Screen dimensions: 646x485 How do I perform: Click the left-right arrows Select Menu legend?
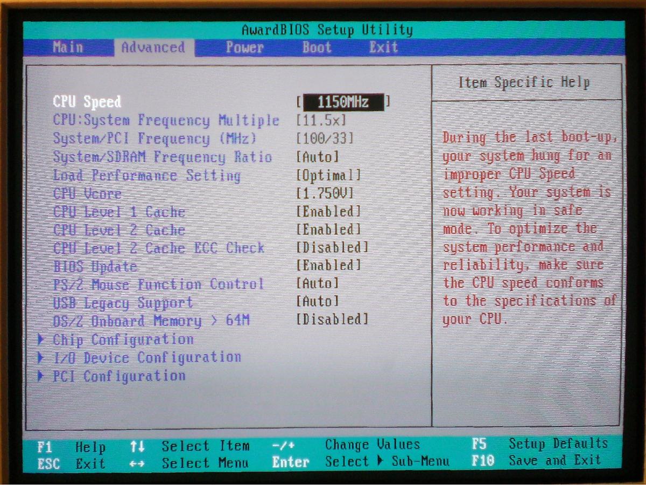pos(189,463)
